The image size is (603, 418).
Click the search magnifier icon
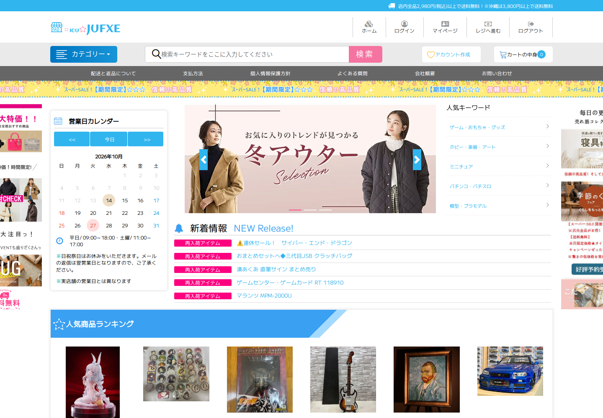156,54
